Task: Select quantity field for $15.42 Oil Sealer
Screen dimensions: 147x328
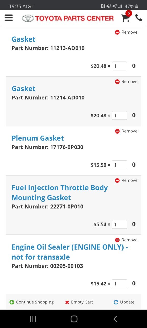Action: pyautogui.click(x=119, y=284)
